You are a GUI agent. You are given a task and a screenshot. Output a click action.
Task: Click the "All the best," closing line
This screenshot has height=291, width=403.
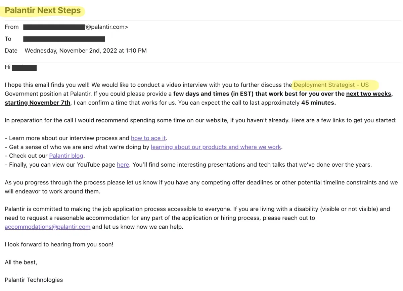pos(21,262)
